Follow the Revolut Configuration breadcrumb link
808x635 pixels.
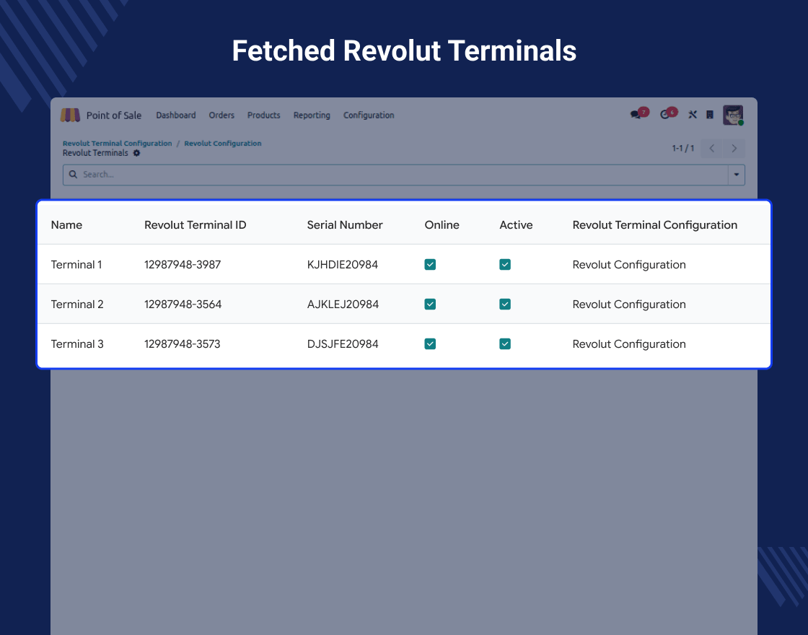[223, 144]
